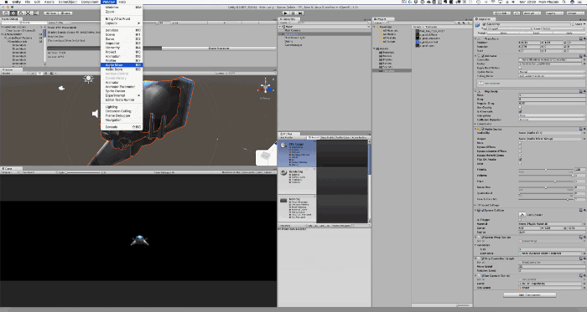
Task: Toggle the Mute checkbox on Audio Source
Action: 520,143
